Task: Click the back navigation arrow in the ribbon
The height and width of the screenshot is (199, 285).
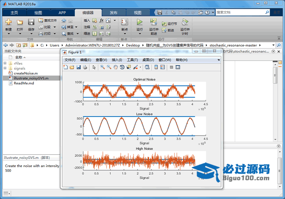Action: pyautogui.click(x=64, y=20)
